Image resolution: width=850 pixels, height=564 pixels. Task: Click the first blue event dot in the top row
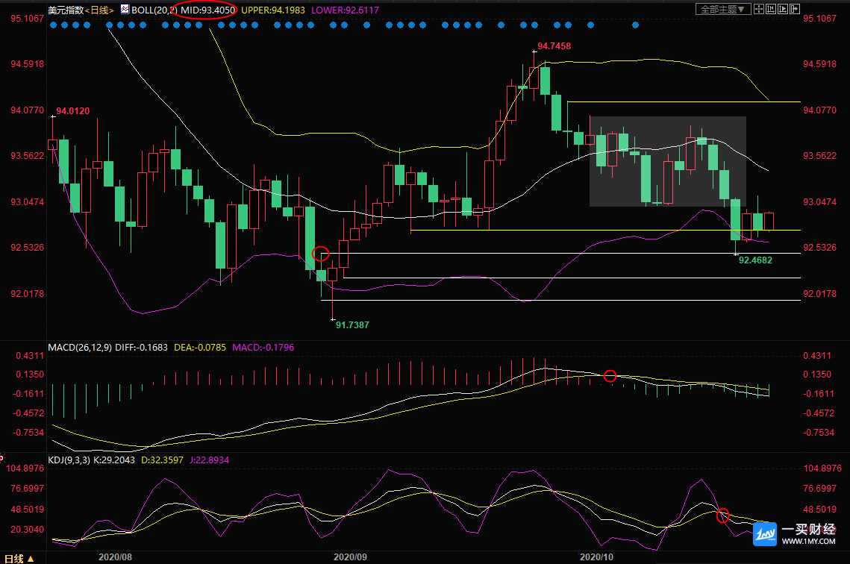pos(53,25)
